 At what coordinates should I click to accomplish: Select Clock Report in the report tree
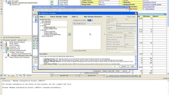tap(64, 2)
